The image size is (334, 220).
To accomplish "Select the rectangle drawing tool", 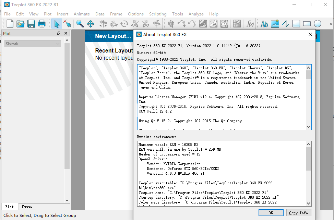I will coord(307,24).
